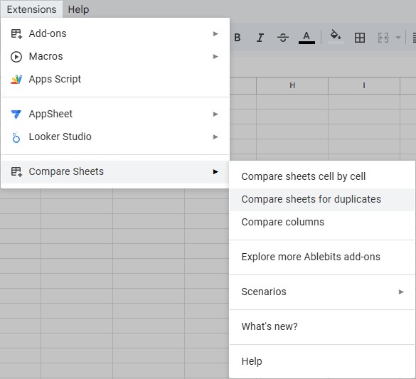Screen dimensions: 416x379
Task: Expand the Scenarios submenu
Action: (x=322, y=292)
